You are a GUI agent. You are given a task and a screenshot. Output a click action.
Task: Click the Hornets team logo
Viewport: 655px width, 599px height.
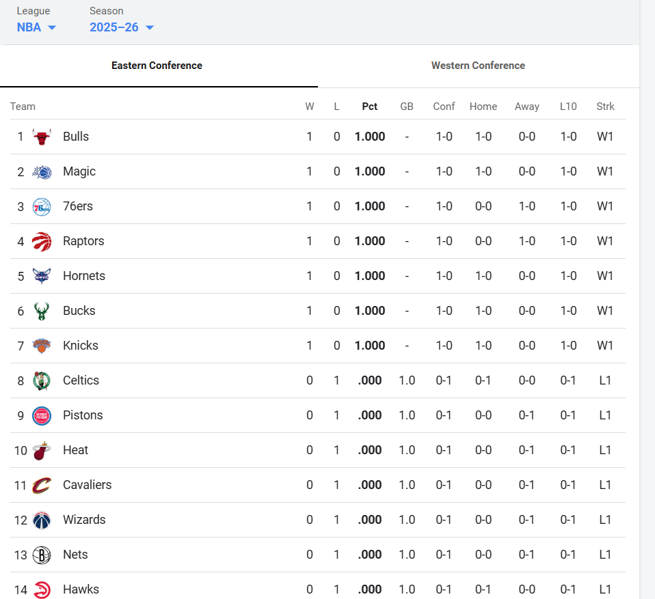click(x=42, y=277)
